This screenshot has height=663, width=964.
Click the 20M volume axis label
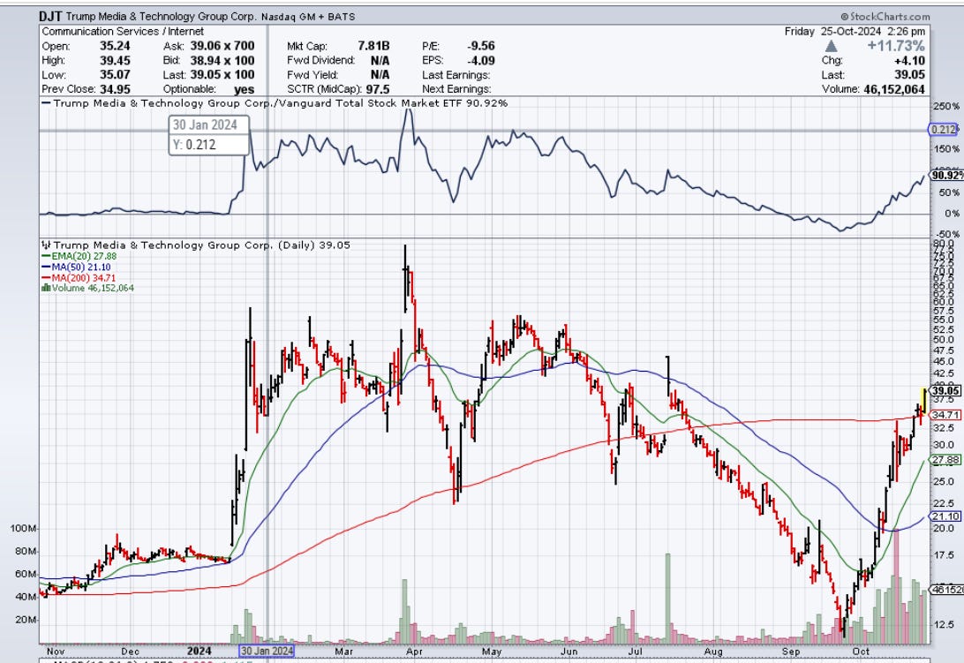26,620
